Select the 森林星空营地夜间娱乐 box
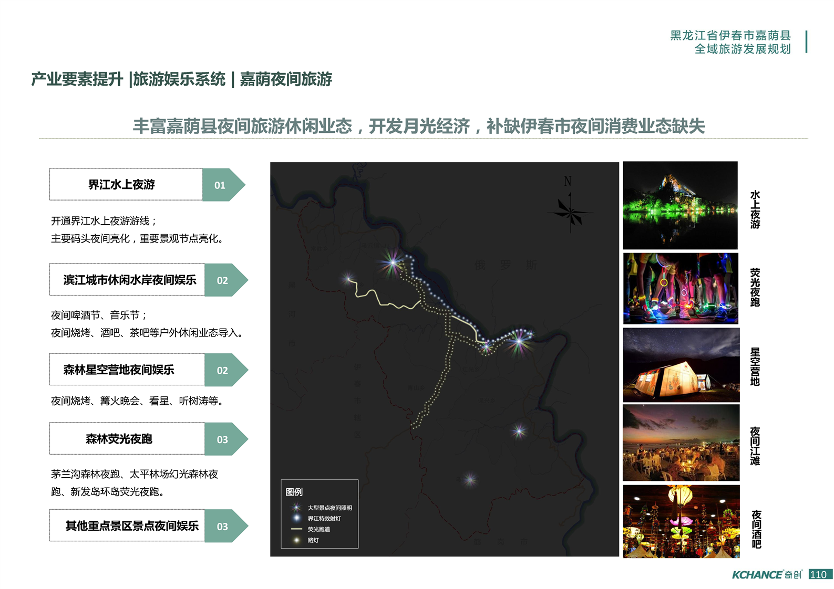The width and height of the screenshot is (834, 589). (127, 370)
